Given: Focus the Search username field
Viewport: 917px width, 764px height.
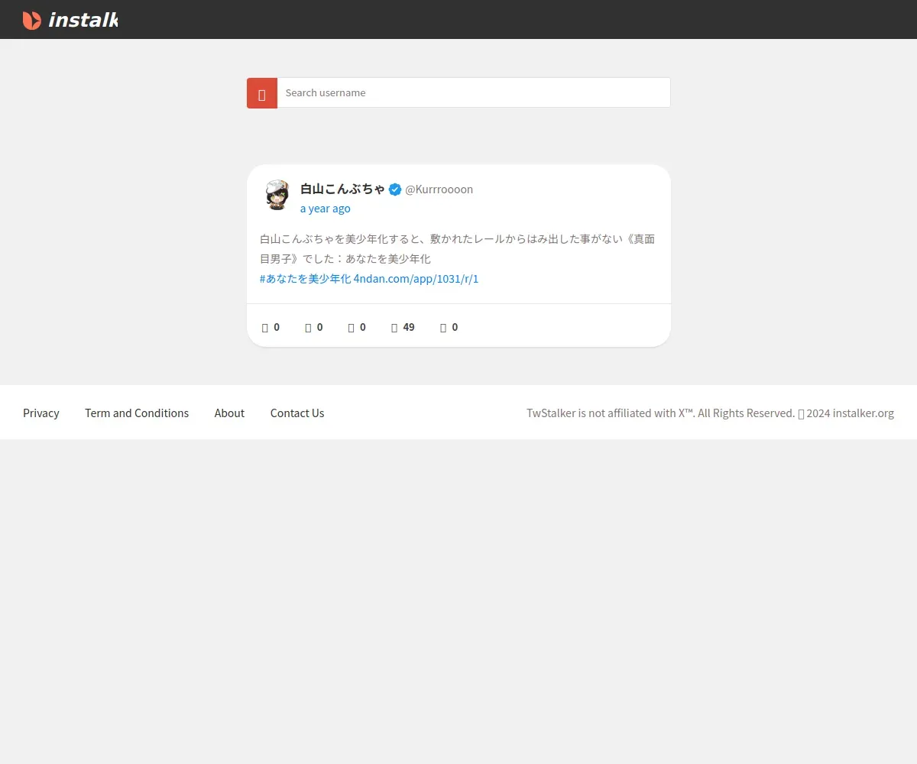Looking at the screenshot, I should point(474,92).
